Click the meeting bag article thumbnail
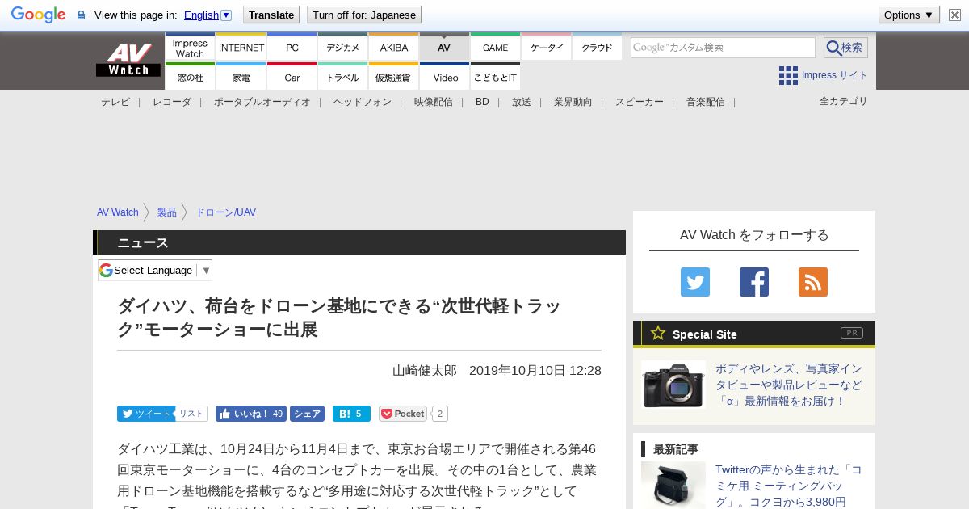This screenshot has height=509, width=969. 673,485
